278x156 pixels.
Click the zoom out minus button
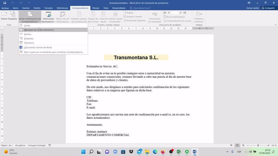click(x=248, y=145)
